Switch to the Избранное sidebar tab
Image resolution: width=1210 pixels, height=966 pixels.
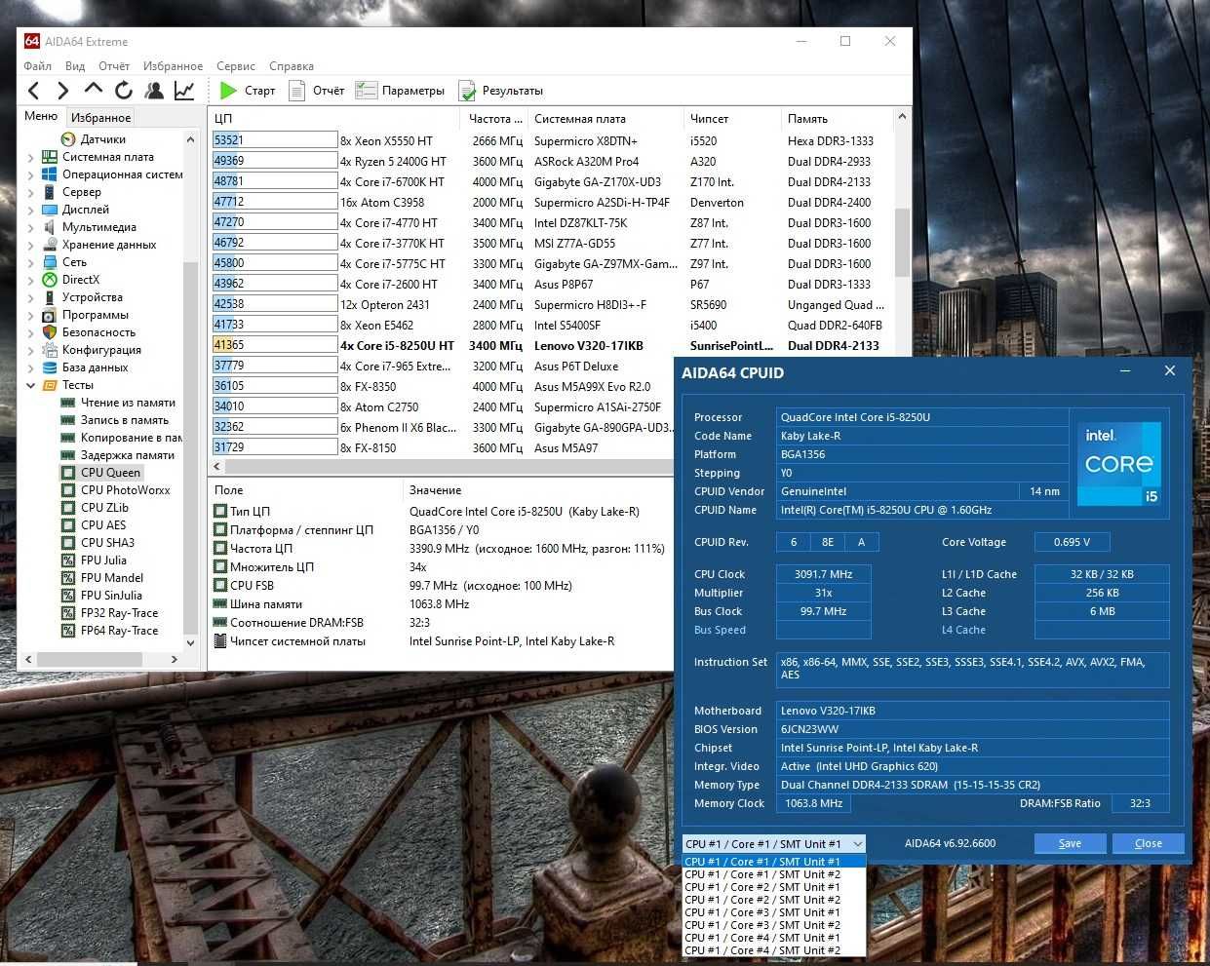click(x=100, y=117)
